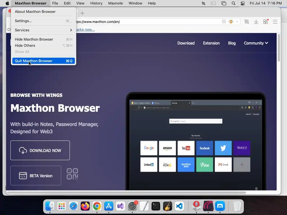Viewport: 287px width, 215px height.
Task: Click the BETA Version button
Action: coord(36,176)
